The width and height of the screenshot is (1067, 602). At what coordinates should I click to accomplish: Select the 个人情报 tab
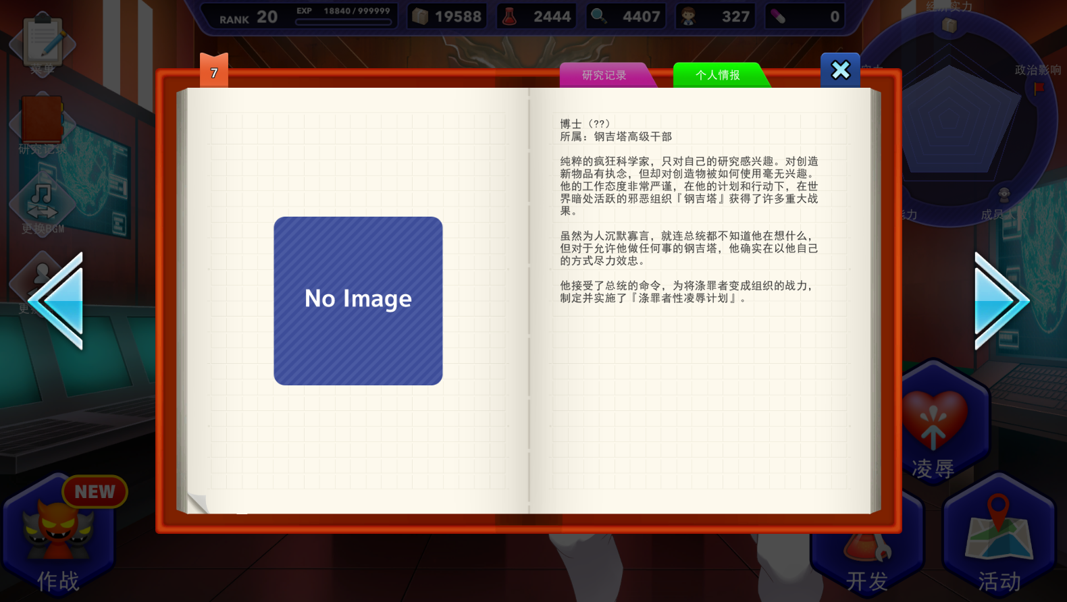point(718,75)
